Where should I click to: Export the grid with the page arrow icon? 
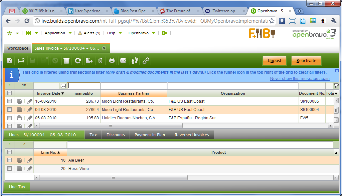point(89,61)
